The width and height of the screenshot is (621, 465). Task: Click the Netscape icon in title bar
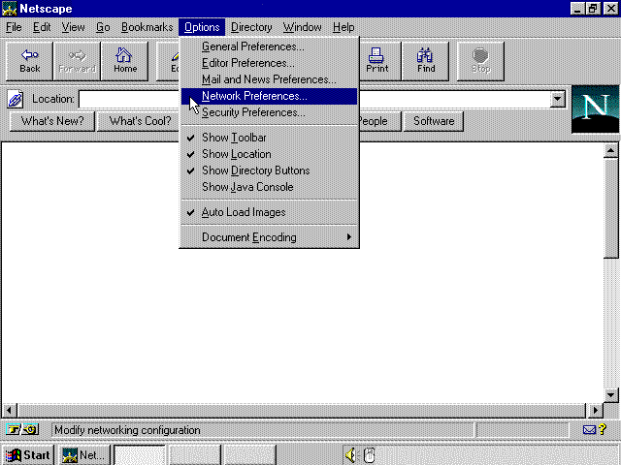coord(9,9)
